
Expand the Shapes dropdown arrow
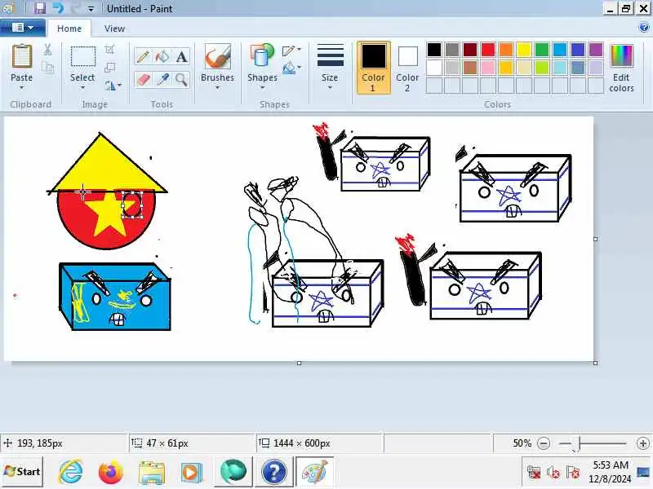tap(262, 88)
